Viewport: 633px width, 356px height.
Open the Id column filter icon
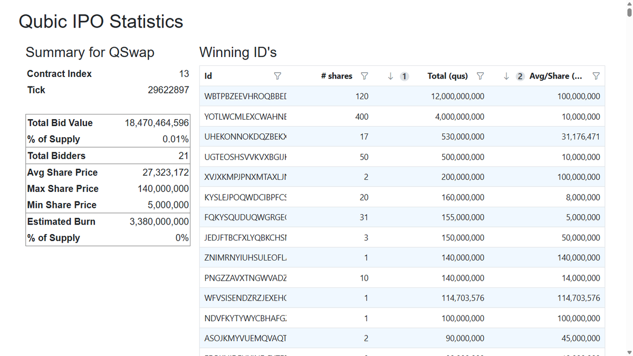click(x=277, y=76)
